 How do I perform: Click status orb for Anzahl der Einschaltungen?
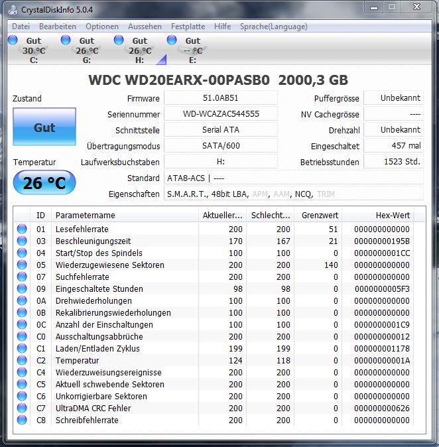click(22, 324)
